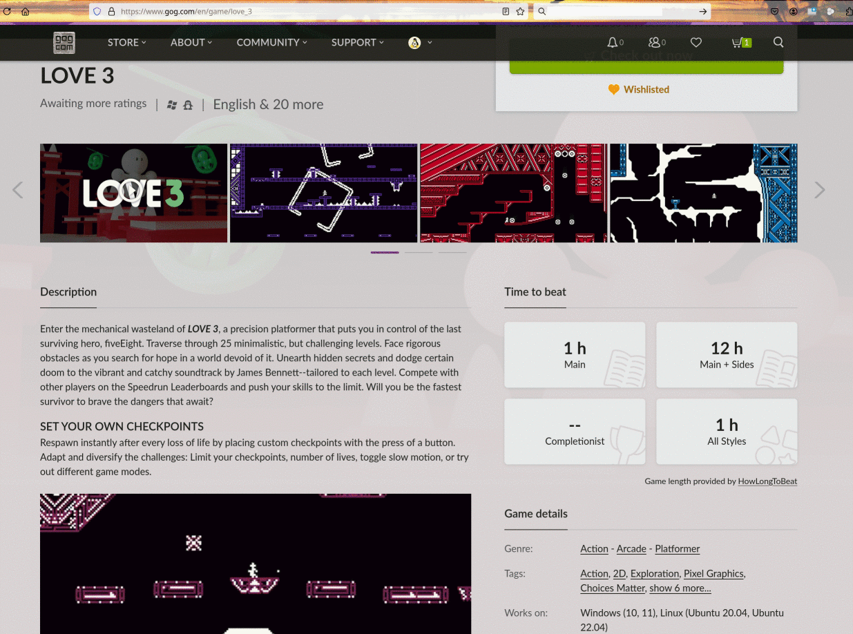Open the blue-and-white level screenshot thumbnail
Viewport: 853px width, 634px height.
(703, 193)
